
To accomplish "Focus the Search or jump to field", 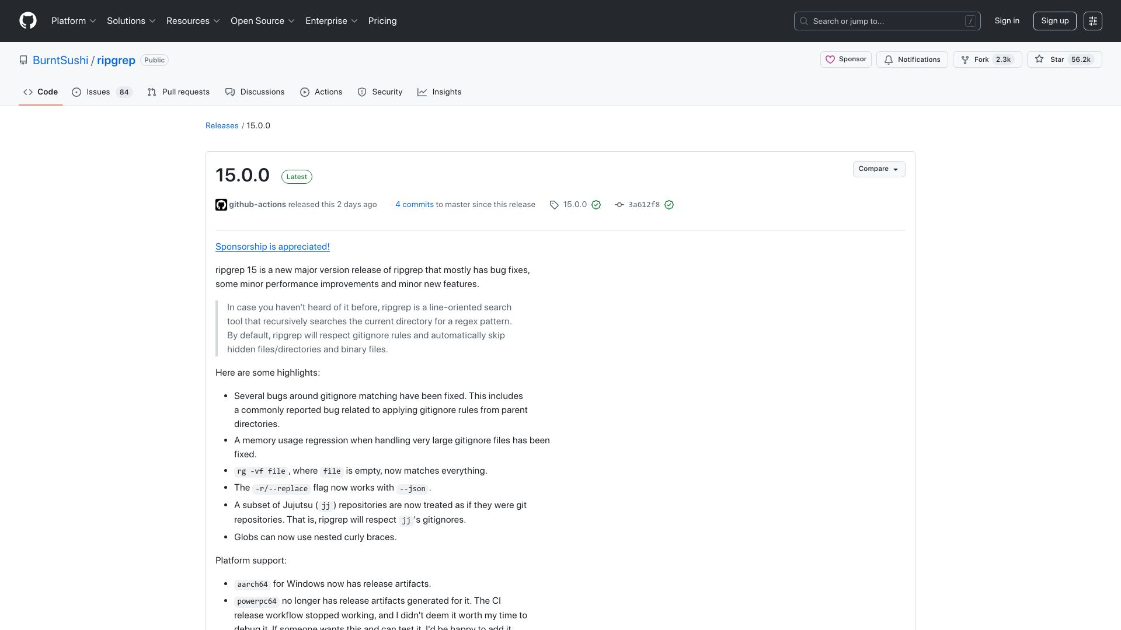I will click(x=887, y=21).
